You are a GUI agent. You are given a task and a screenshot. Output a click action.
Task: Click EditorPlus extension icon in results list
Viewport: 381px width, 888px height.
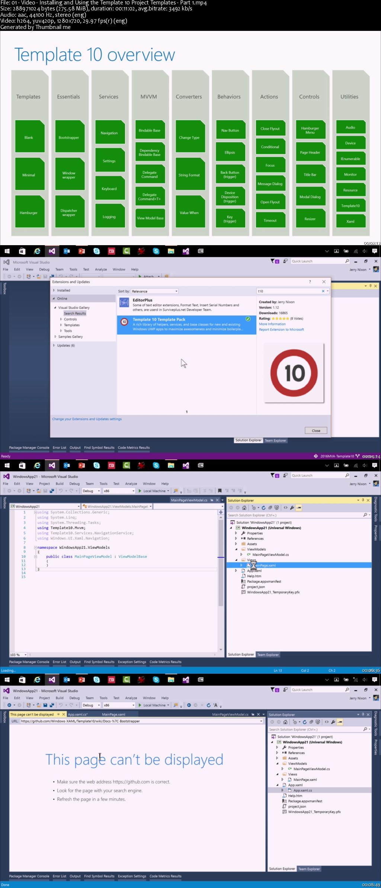click(124, 302)
